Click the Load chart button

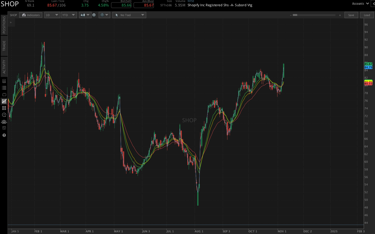click(367, 15)
